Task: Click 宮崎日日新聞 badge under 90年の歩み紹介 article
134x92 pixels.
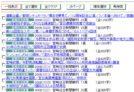Action: [20, 51]
